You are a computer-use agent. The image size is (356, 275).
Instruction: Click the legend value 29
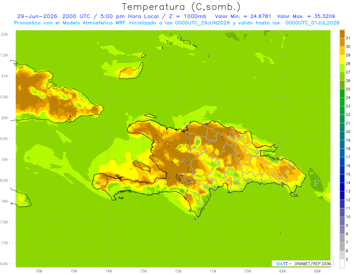(x=348, y=55)
